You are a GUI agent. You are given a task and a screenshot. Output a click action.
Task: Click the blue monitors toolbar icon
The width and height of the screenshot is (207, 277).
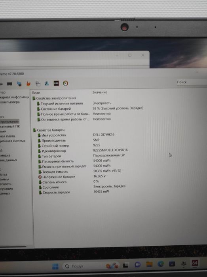(x=19, y=84)
